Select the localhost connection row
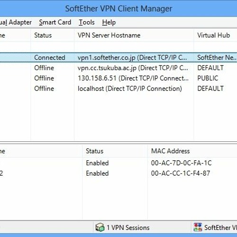 pos(118,89)
